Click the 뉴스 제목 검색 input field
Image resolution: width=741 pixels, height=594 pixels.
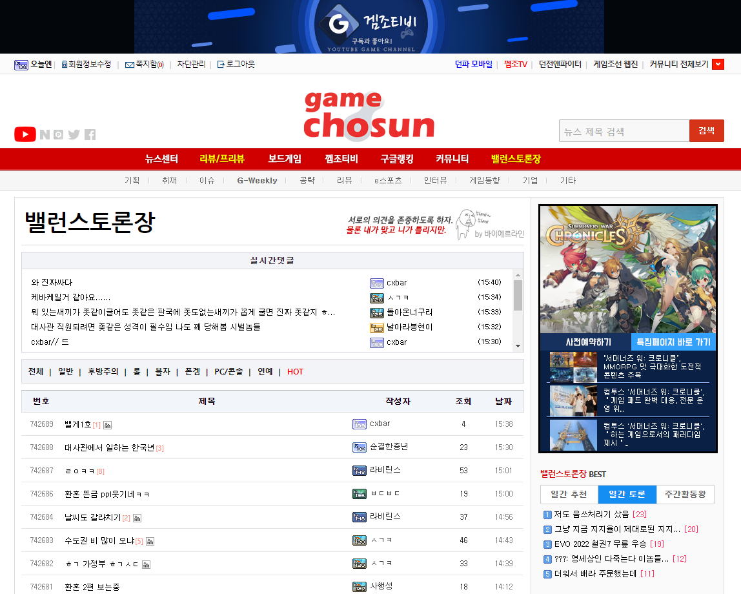(x=624, y=131)
